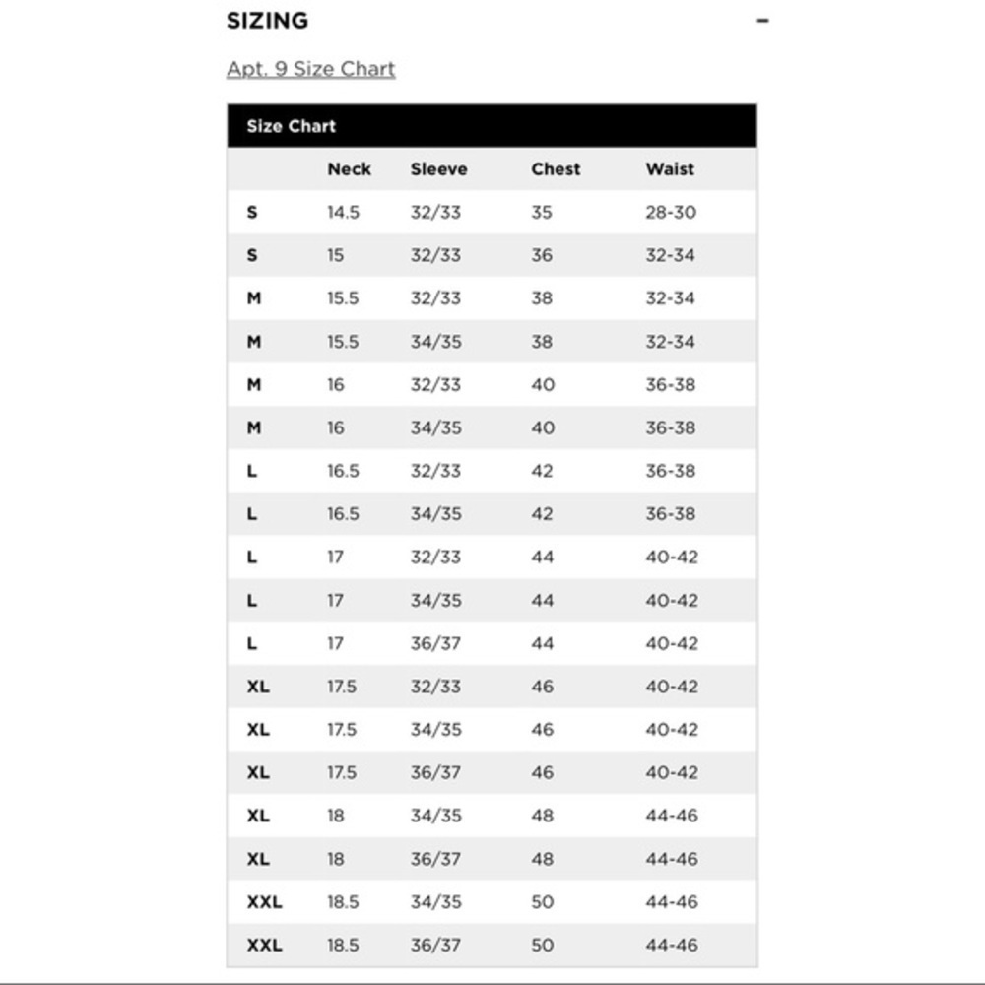Open the Apt. 9 Size Chart link

311,69
